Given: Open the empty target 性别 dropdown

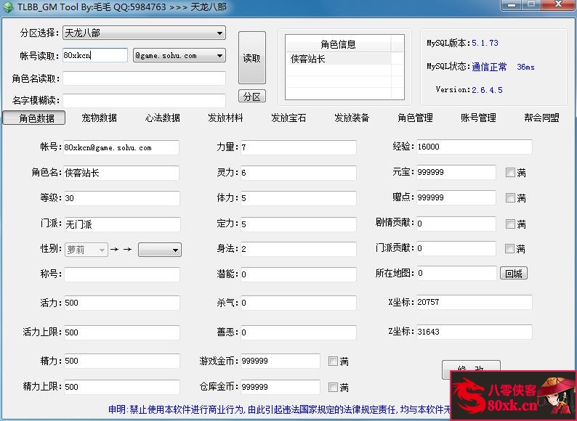Looking at the screenshot, I should (x=160, y=250).
